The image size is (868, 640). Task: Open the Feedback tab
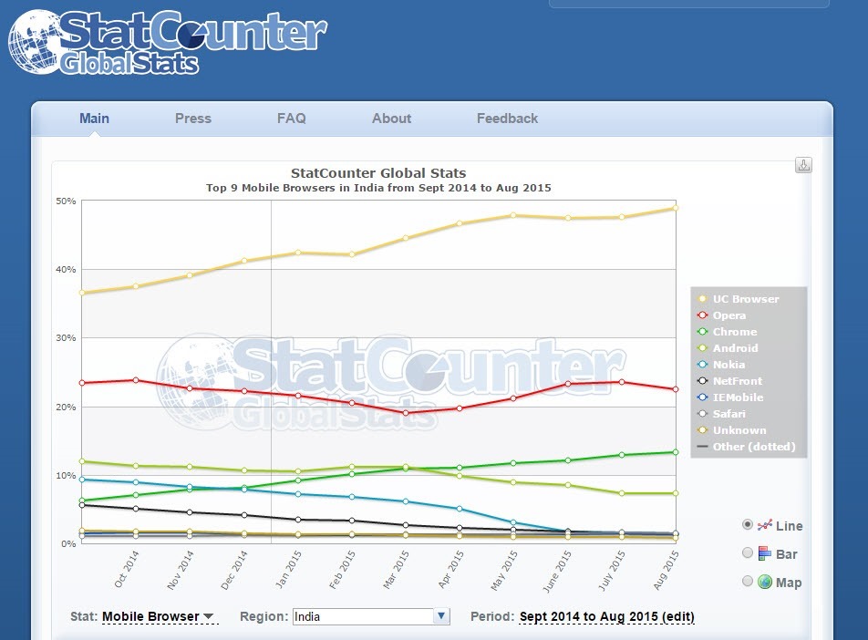507,119
